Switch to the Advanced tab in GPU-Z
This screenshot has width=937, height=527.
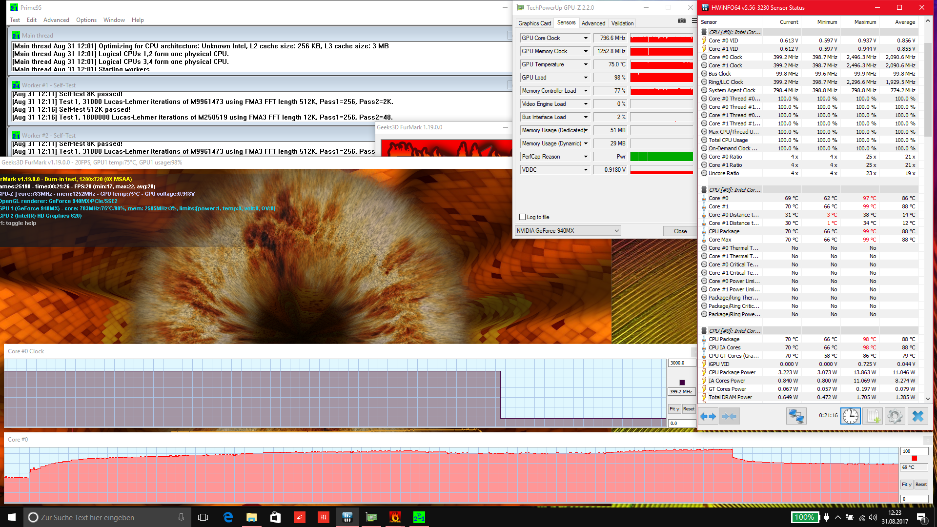[593, 23]
